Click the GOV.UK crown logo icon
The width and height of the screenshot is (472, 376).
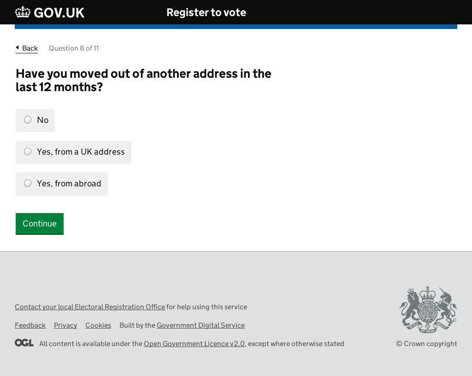click(x=23, y=12)
